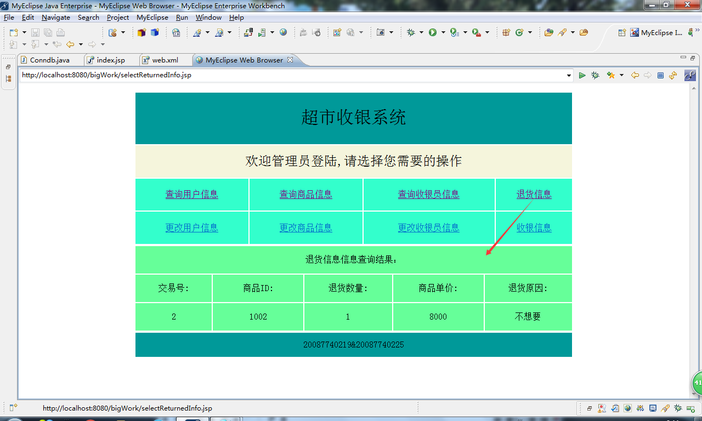Viewport: 702px width, 421px height.
Task: Open the dropdown arrow next to the Debug icon
Action: [x=421, y=33]
